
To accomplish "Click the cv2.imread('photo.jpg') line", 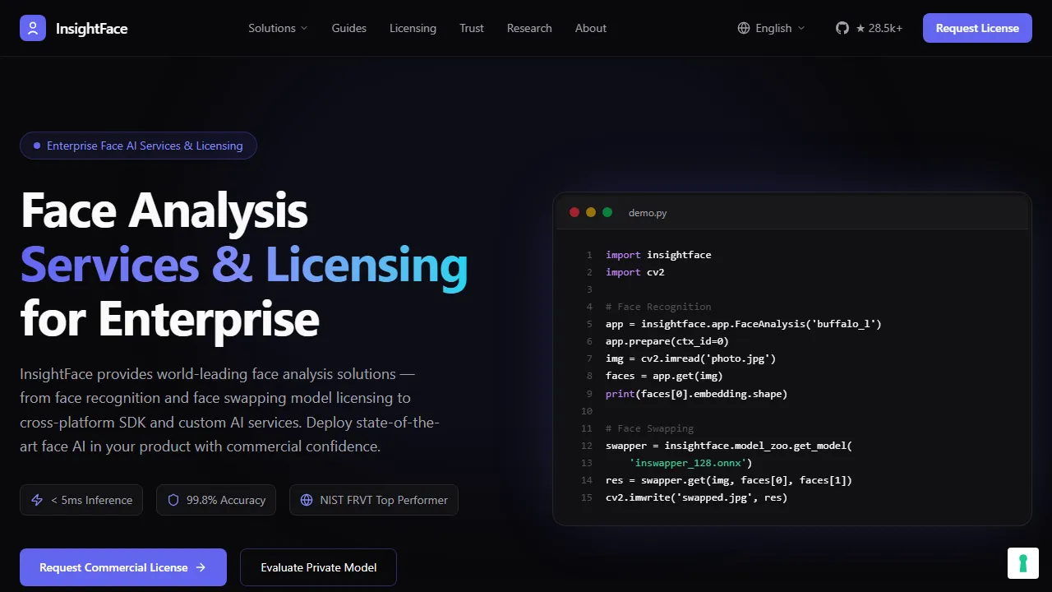I will [690, 358].
